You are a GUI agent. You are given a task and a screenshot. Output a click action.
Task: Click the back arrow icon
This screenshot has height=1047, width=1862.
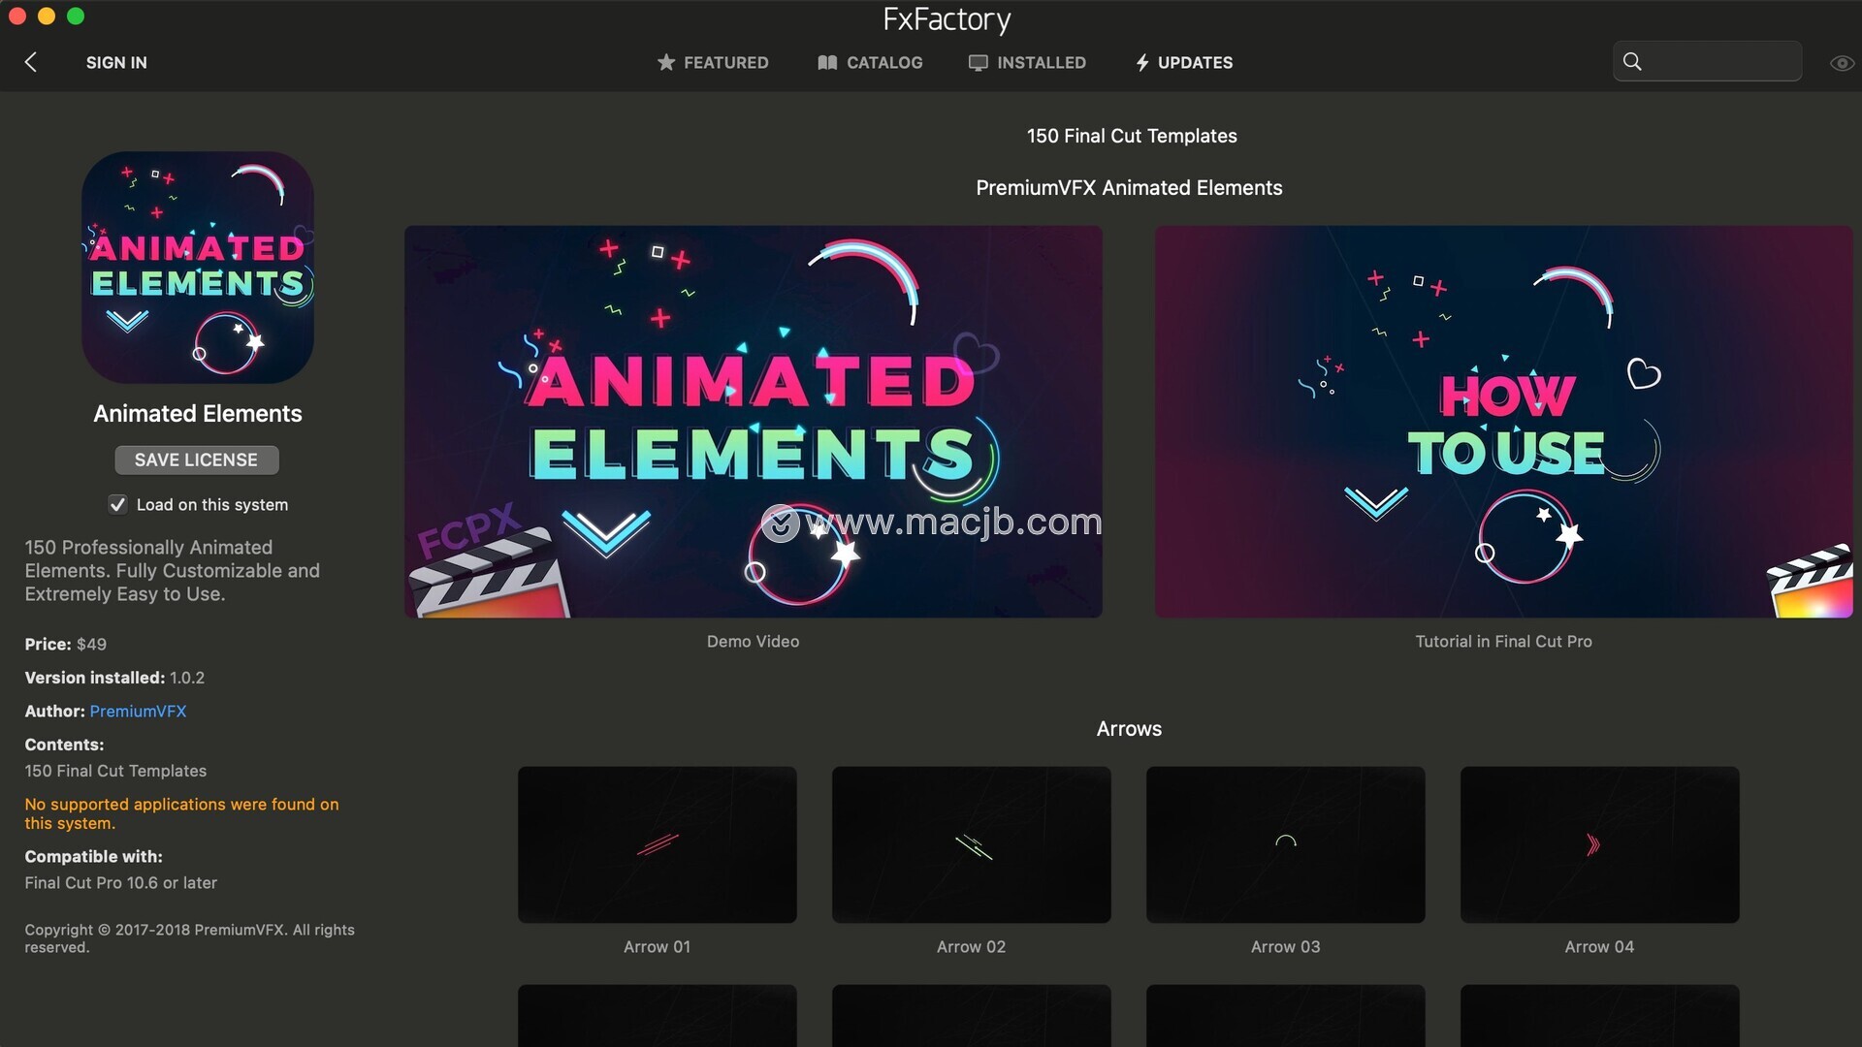coord(31,62)
